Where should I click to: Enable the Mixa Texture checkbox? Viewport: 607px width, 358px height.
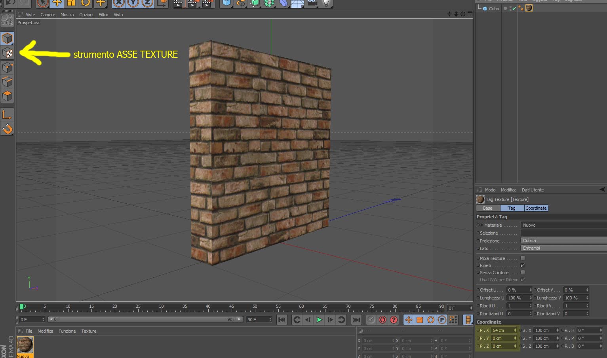point(523,258)
